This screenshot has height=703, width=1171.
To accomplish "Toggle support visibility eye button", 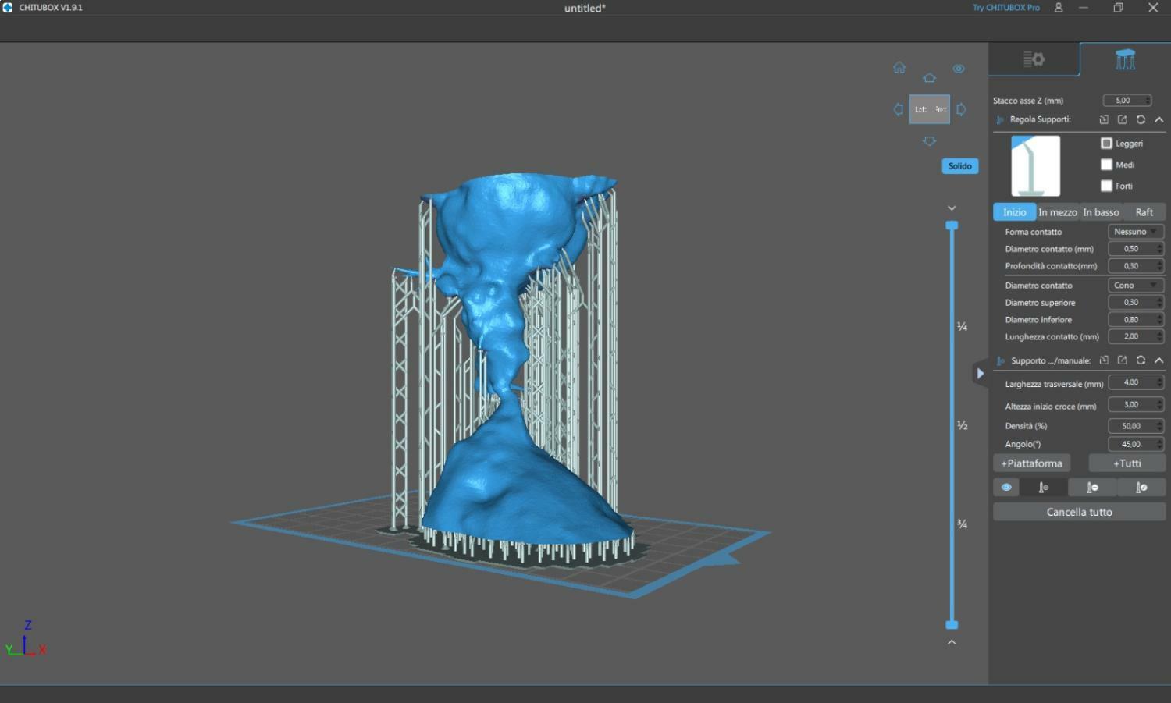I will (1006, 488).
